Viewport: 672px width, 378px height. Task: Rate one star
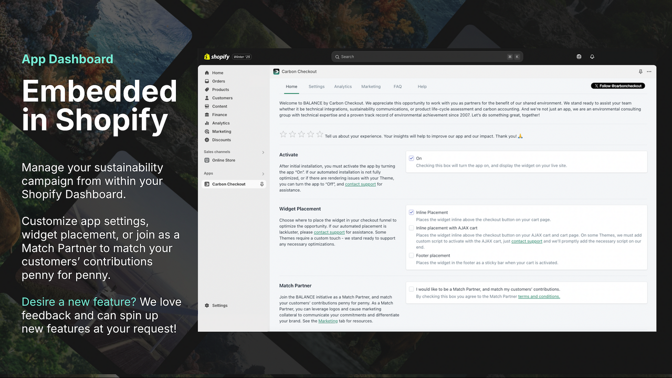point(283,134)
